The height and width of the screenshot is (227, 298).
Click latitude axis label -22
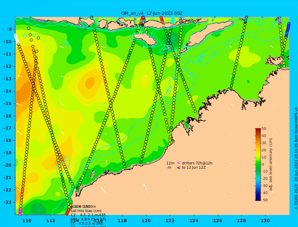[x=8, y=190]
